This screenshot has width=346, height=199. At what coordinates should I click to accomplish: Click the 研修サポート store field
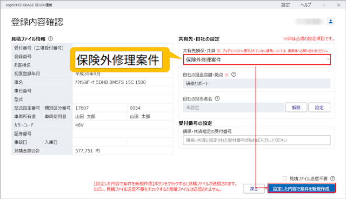point(256,83)
